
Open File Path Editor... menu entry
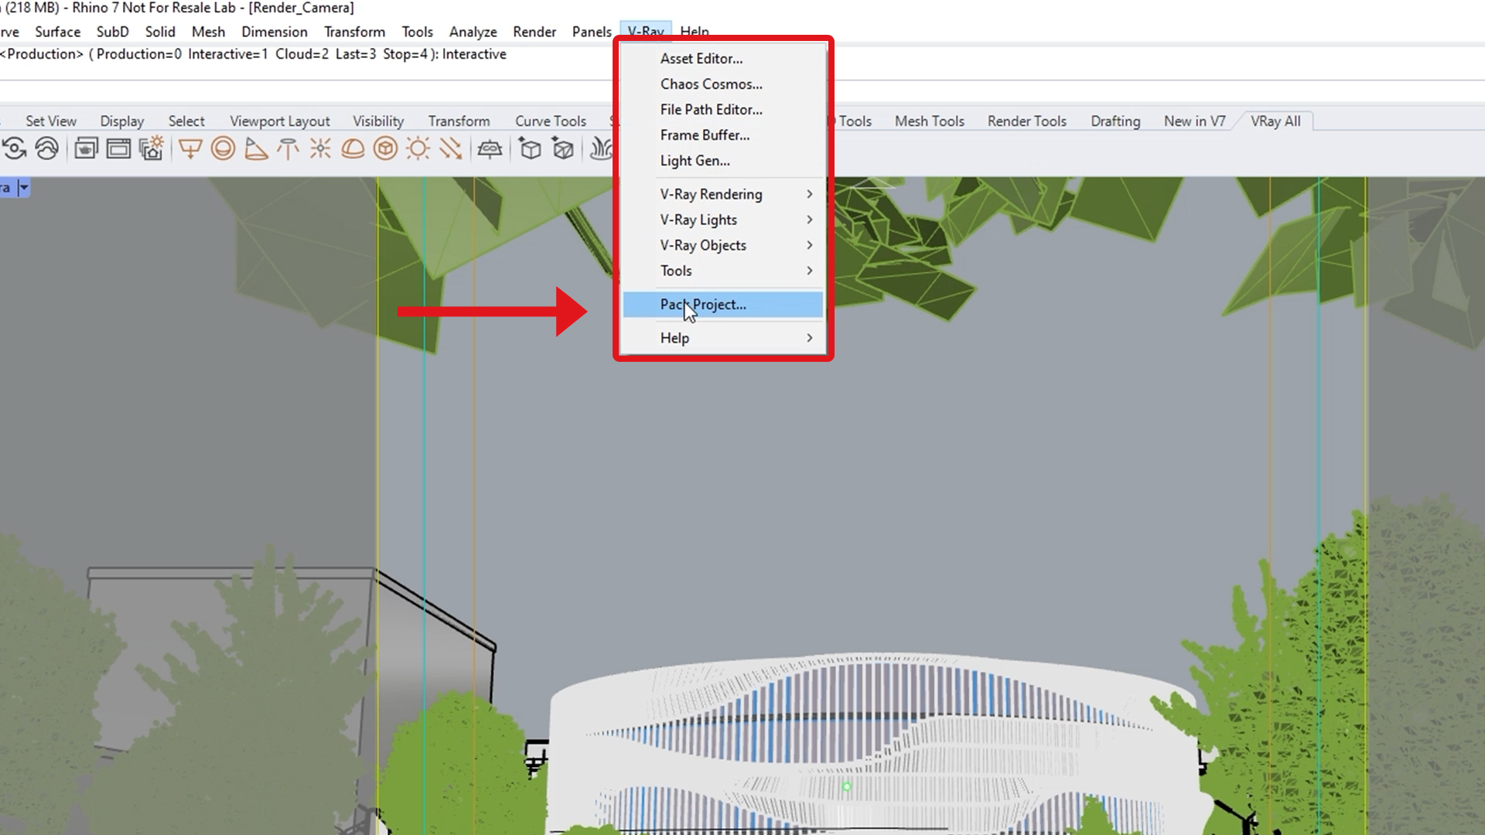tap(722, 110)
